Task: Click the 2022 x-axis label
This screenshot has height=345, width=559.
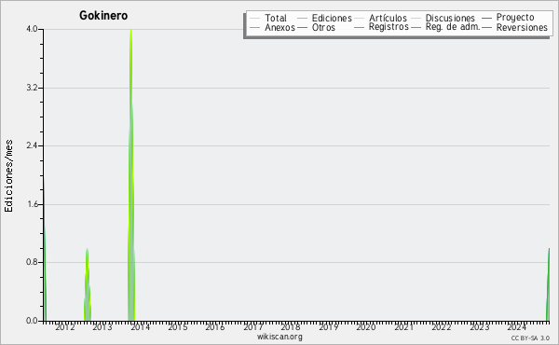Action: click(442, 327)
